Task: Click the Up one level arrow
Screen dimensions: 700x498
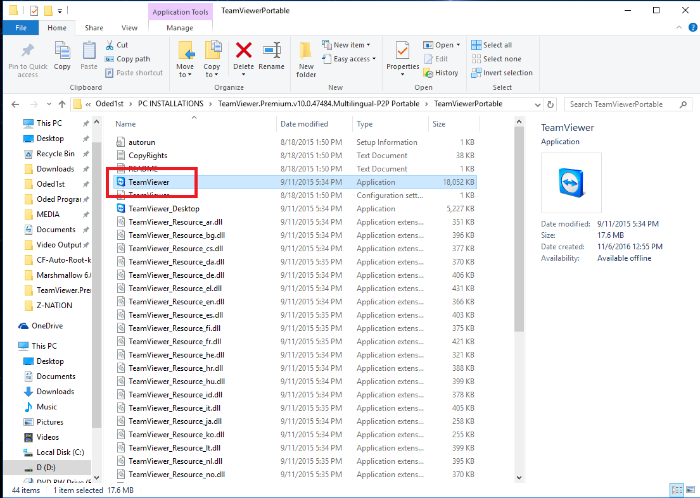Action: click(x=62, y=104)
